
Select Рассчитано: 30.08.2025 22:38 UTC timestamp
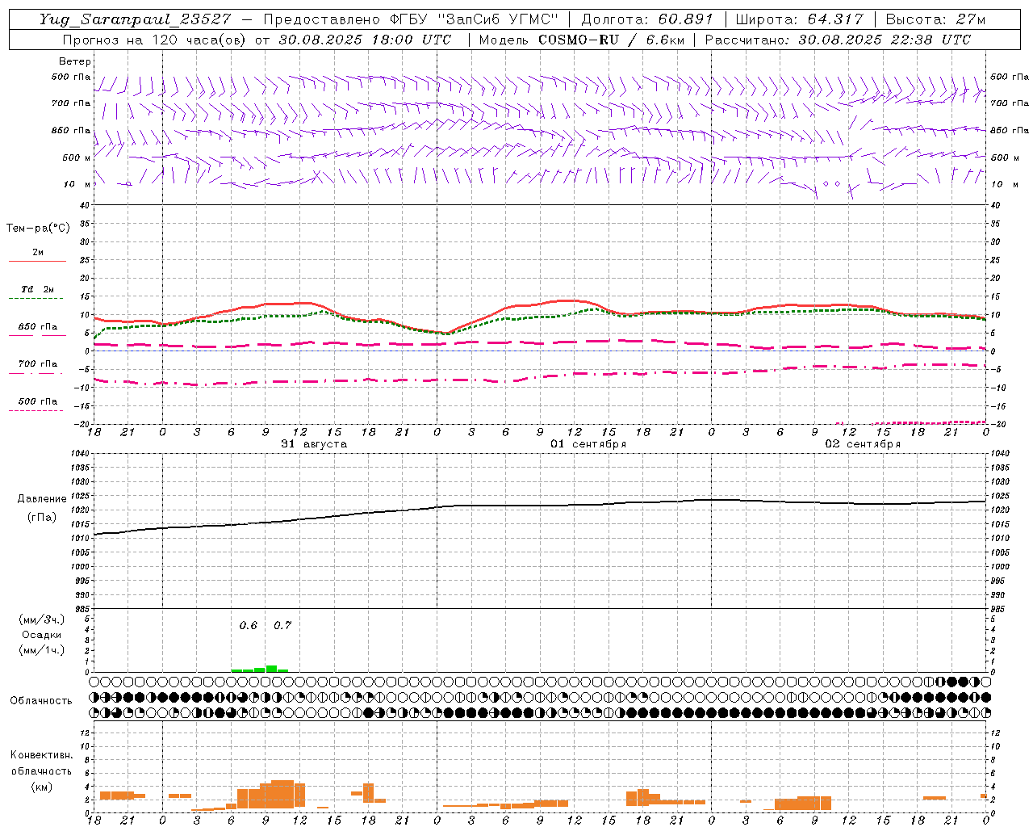(838, 40)
